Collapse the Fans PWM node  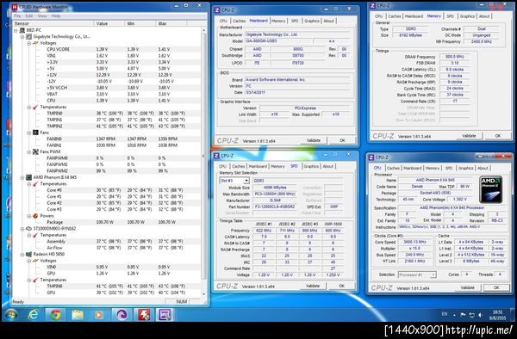pyautogui.click(x=29, y=151)
